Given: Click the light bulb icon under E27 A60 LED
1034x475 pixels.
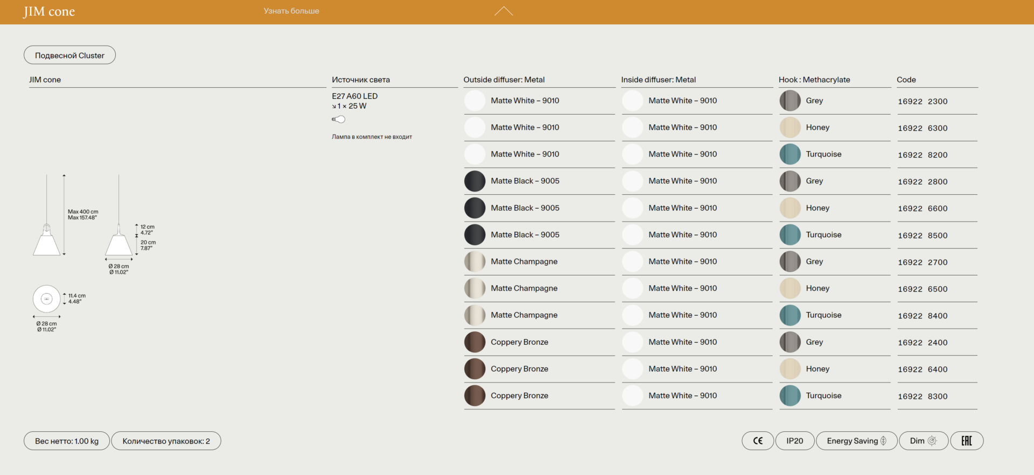Looking at the screenshot, I should pyautogui.click(x=339, y=119).
